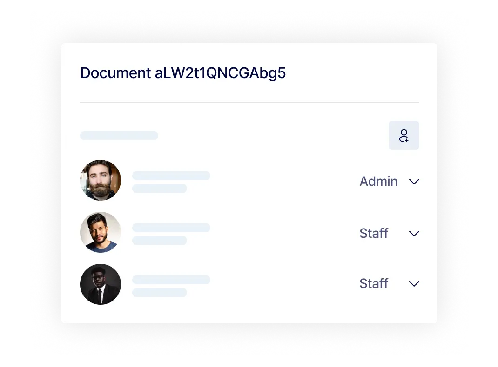The width and height of the screenshot is (498, 367).
Task: Select Staff label in the suit-and-tie avatar row
Action: point(374,283)
